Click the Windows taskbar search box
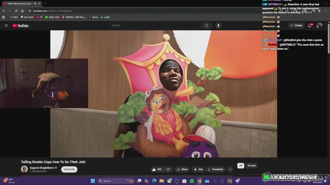 point(116,181)
